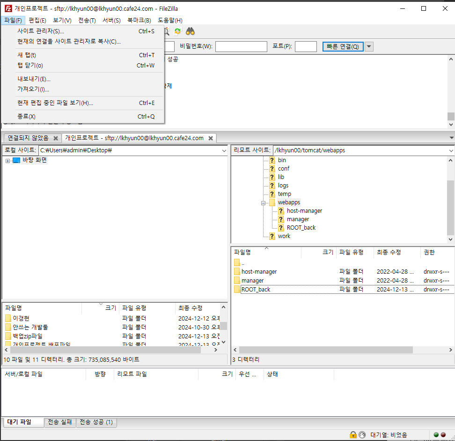
Task: Select the manager folder row in remote list
Action: click(x=343, y=281)
